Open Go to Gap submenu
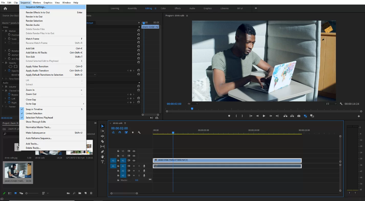 pyautogui.click(x=53, y=104)
